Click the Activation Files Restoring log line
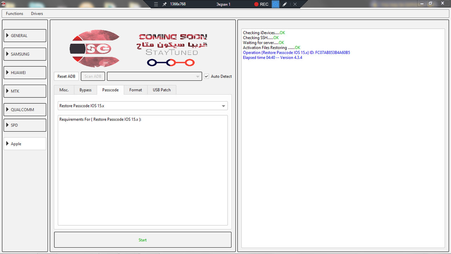Image resolution: width=451 pixels, height=254 pixels. [272, 48]
